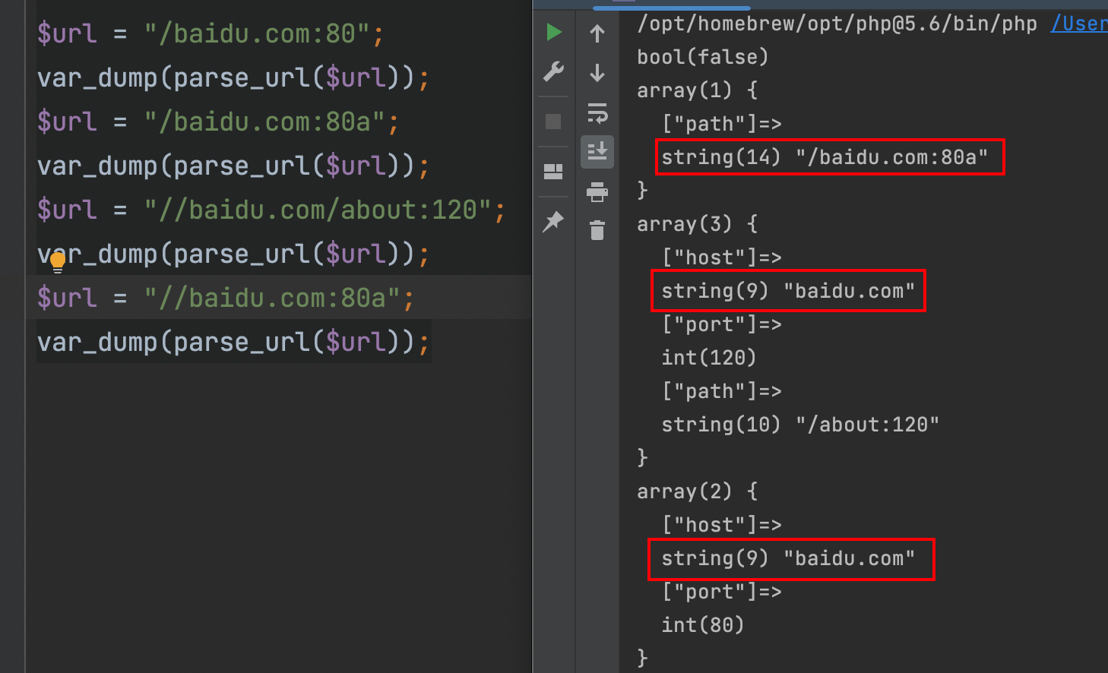This screenshot has height=673, width=1108.
Task: Run the script with the green play icon
Action: tap(554, 32)
